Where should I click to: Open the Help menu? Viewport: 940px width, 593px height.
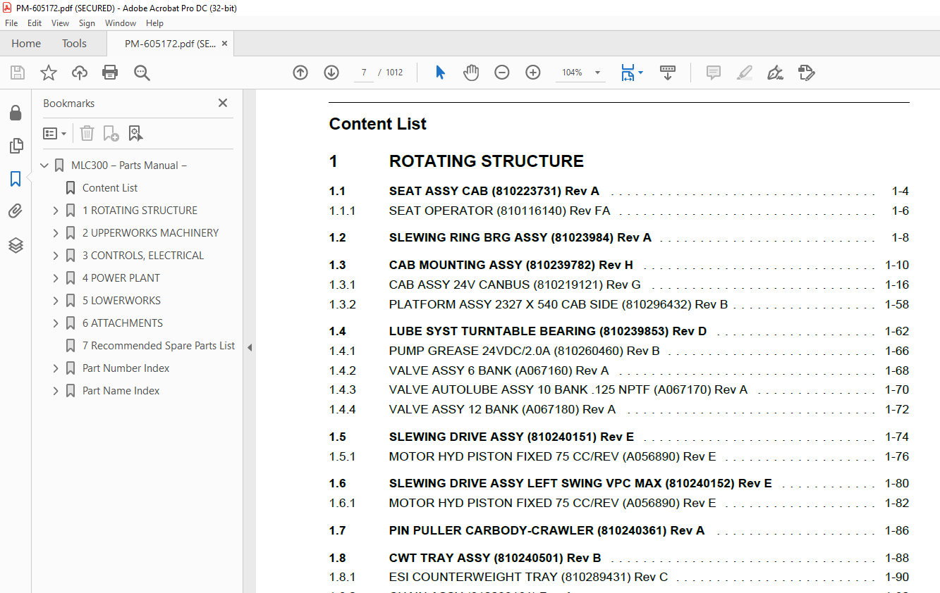click(154, 23)
